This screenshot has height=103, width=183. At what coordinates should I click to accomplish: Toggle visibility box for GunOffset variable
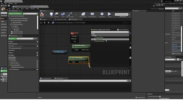(x=37, y=61)
